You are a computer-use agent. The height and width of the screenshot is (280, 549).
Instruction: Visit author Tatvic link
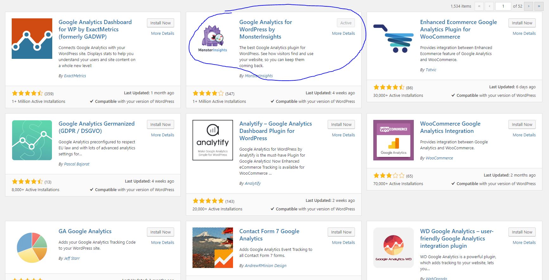[x=431, y=70]
